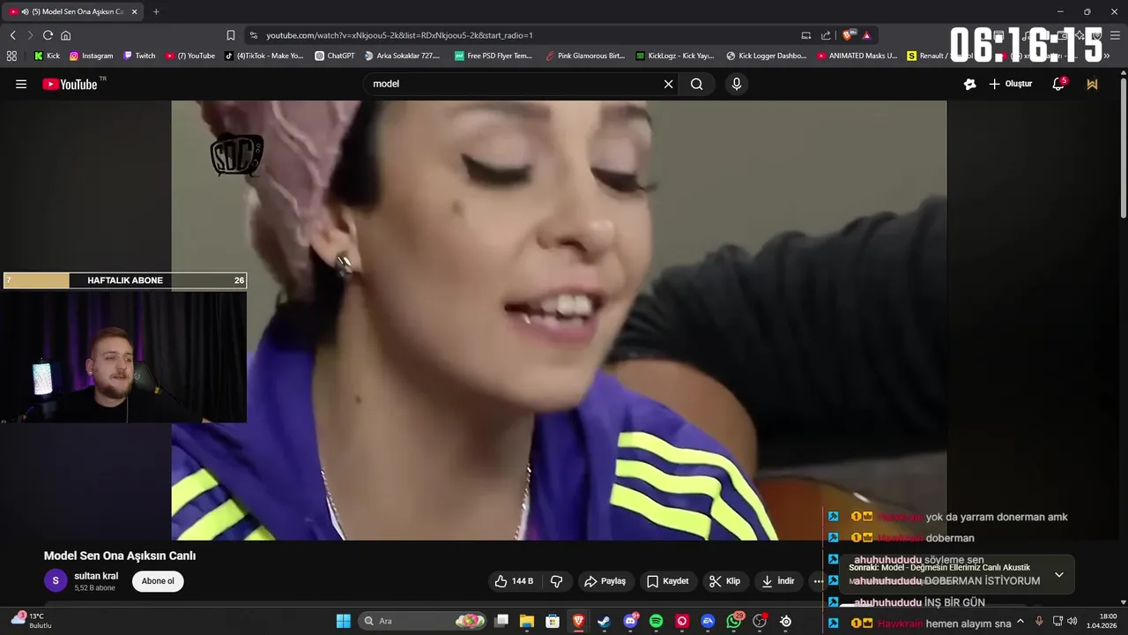Click the magnifier search button
The width and height of the screenshot is (1128, 635).
pos(697,84)
